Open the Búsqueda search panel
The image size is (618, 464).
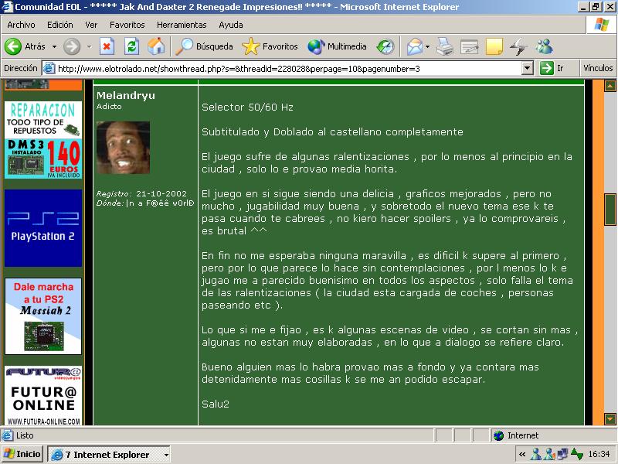204,46
